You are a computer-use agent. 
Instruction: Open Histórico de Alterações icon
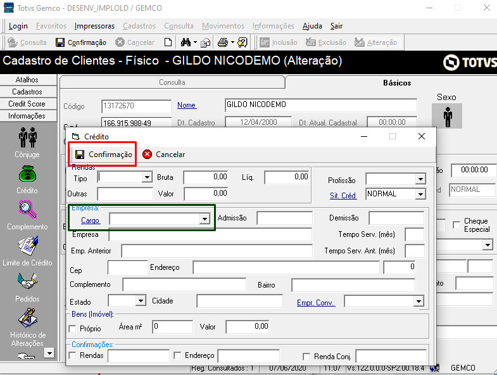(x=28, y=318)
